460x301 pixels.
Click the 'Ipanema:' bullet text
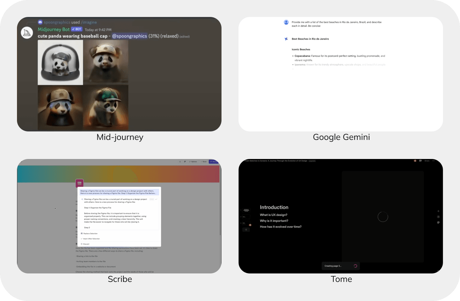point(300,65)
